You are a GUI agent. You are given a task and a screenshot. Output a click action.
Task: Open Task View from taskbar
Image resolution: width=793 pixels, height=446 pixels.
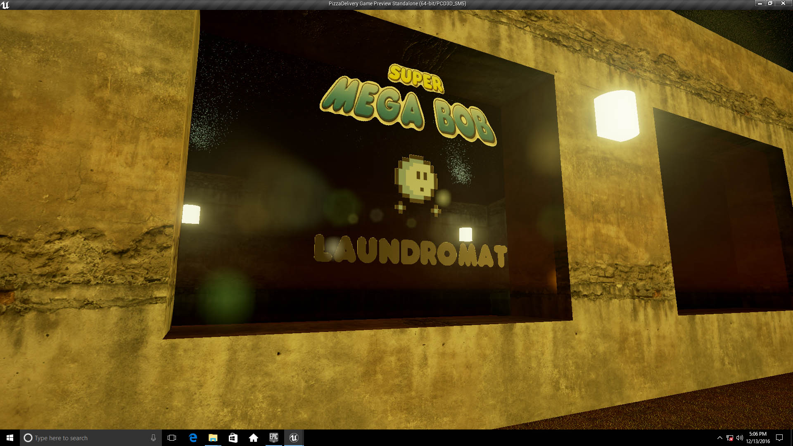point(172,438)
